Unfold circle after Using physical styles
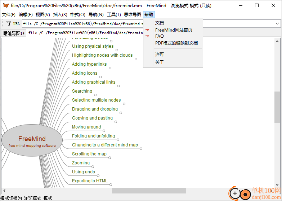Screen dimensions: 282x201 [117, 50]
